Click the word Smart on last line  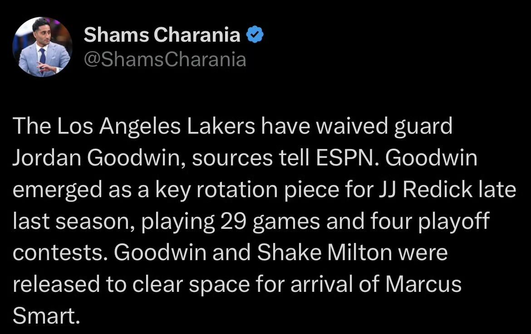point(44,316)
